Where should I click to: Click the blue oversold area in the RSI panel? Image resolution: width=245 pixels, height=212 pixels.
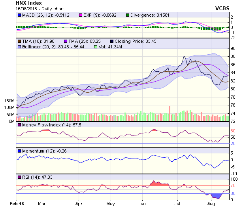click(x=215, y=196)
